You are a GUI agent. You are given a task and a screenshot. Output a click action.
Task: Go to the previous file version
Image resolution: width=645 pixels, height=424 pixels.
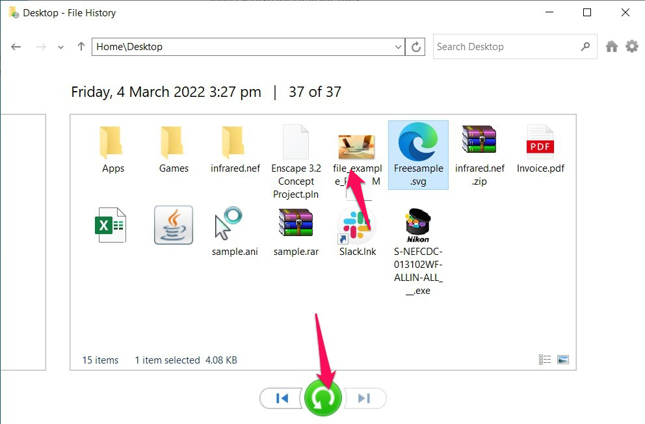(281, 399)
